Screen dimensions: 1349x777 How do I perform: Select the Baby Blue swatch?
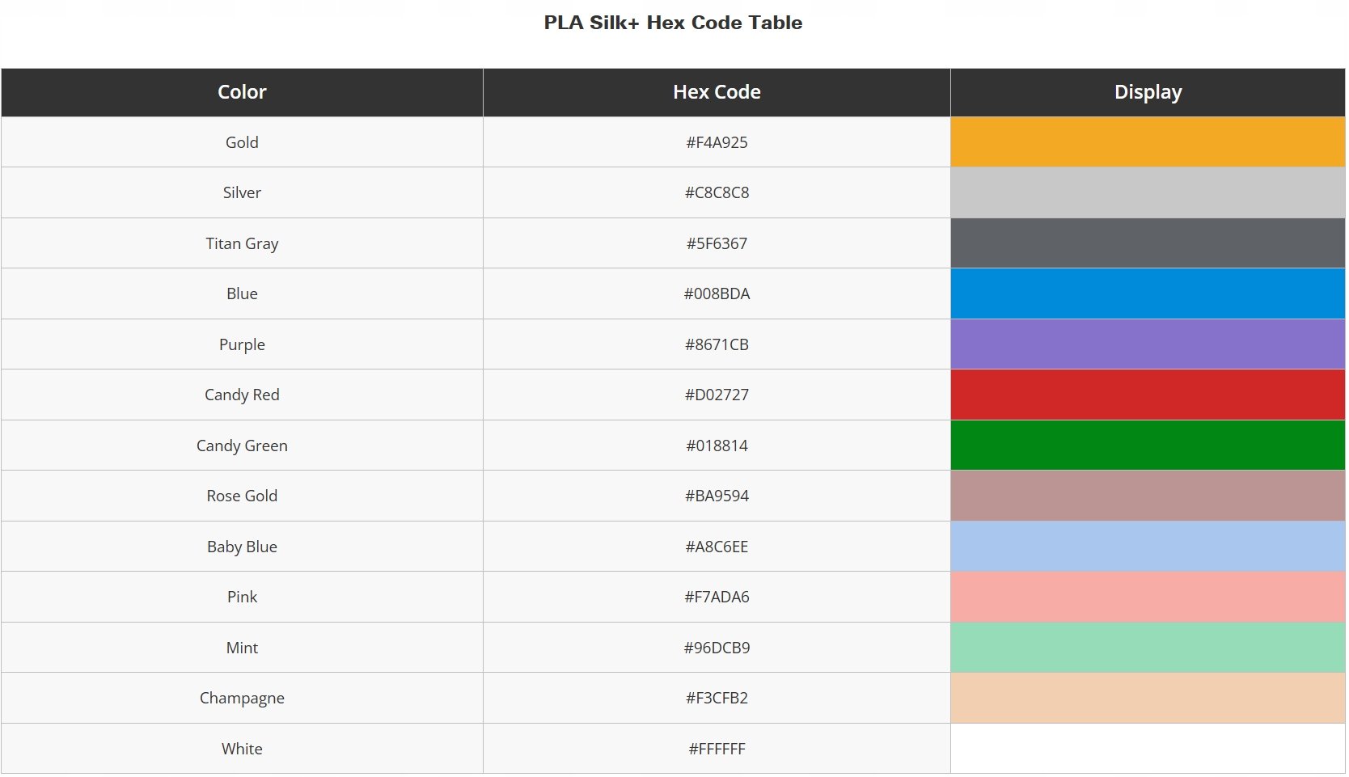coord(1148,547)
